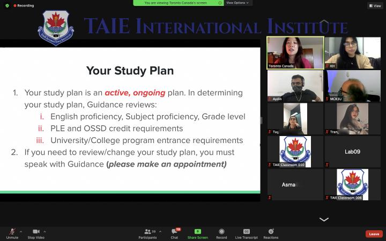Viewport: 386px width, 241px height.
Task: Click the Recording indicator
Action: [24, 5]
